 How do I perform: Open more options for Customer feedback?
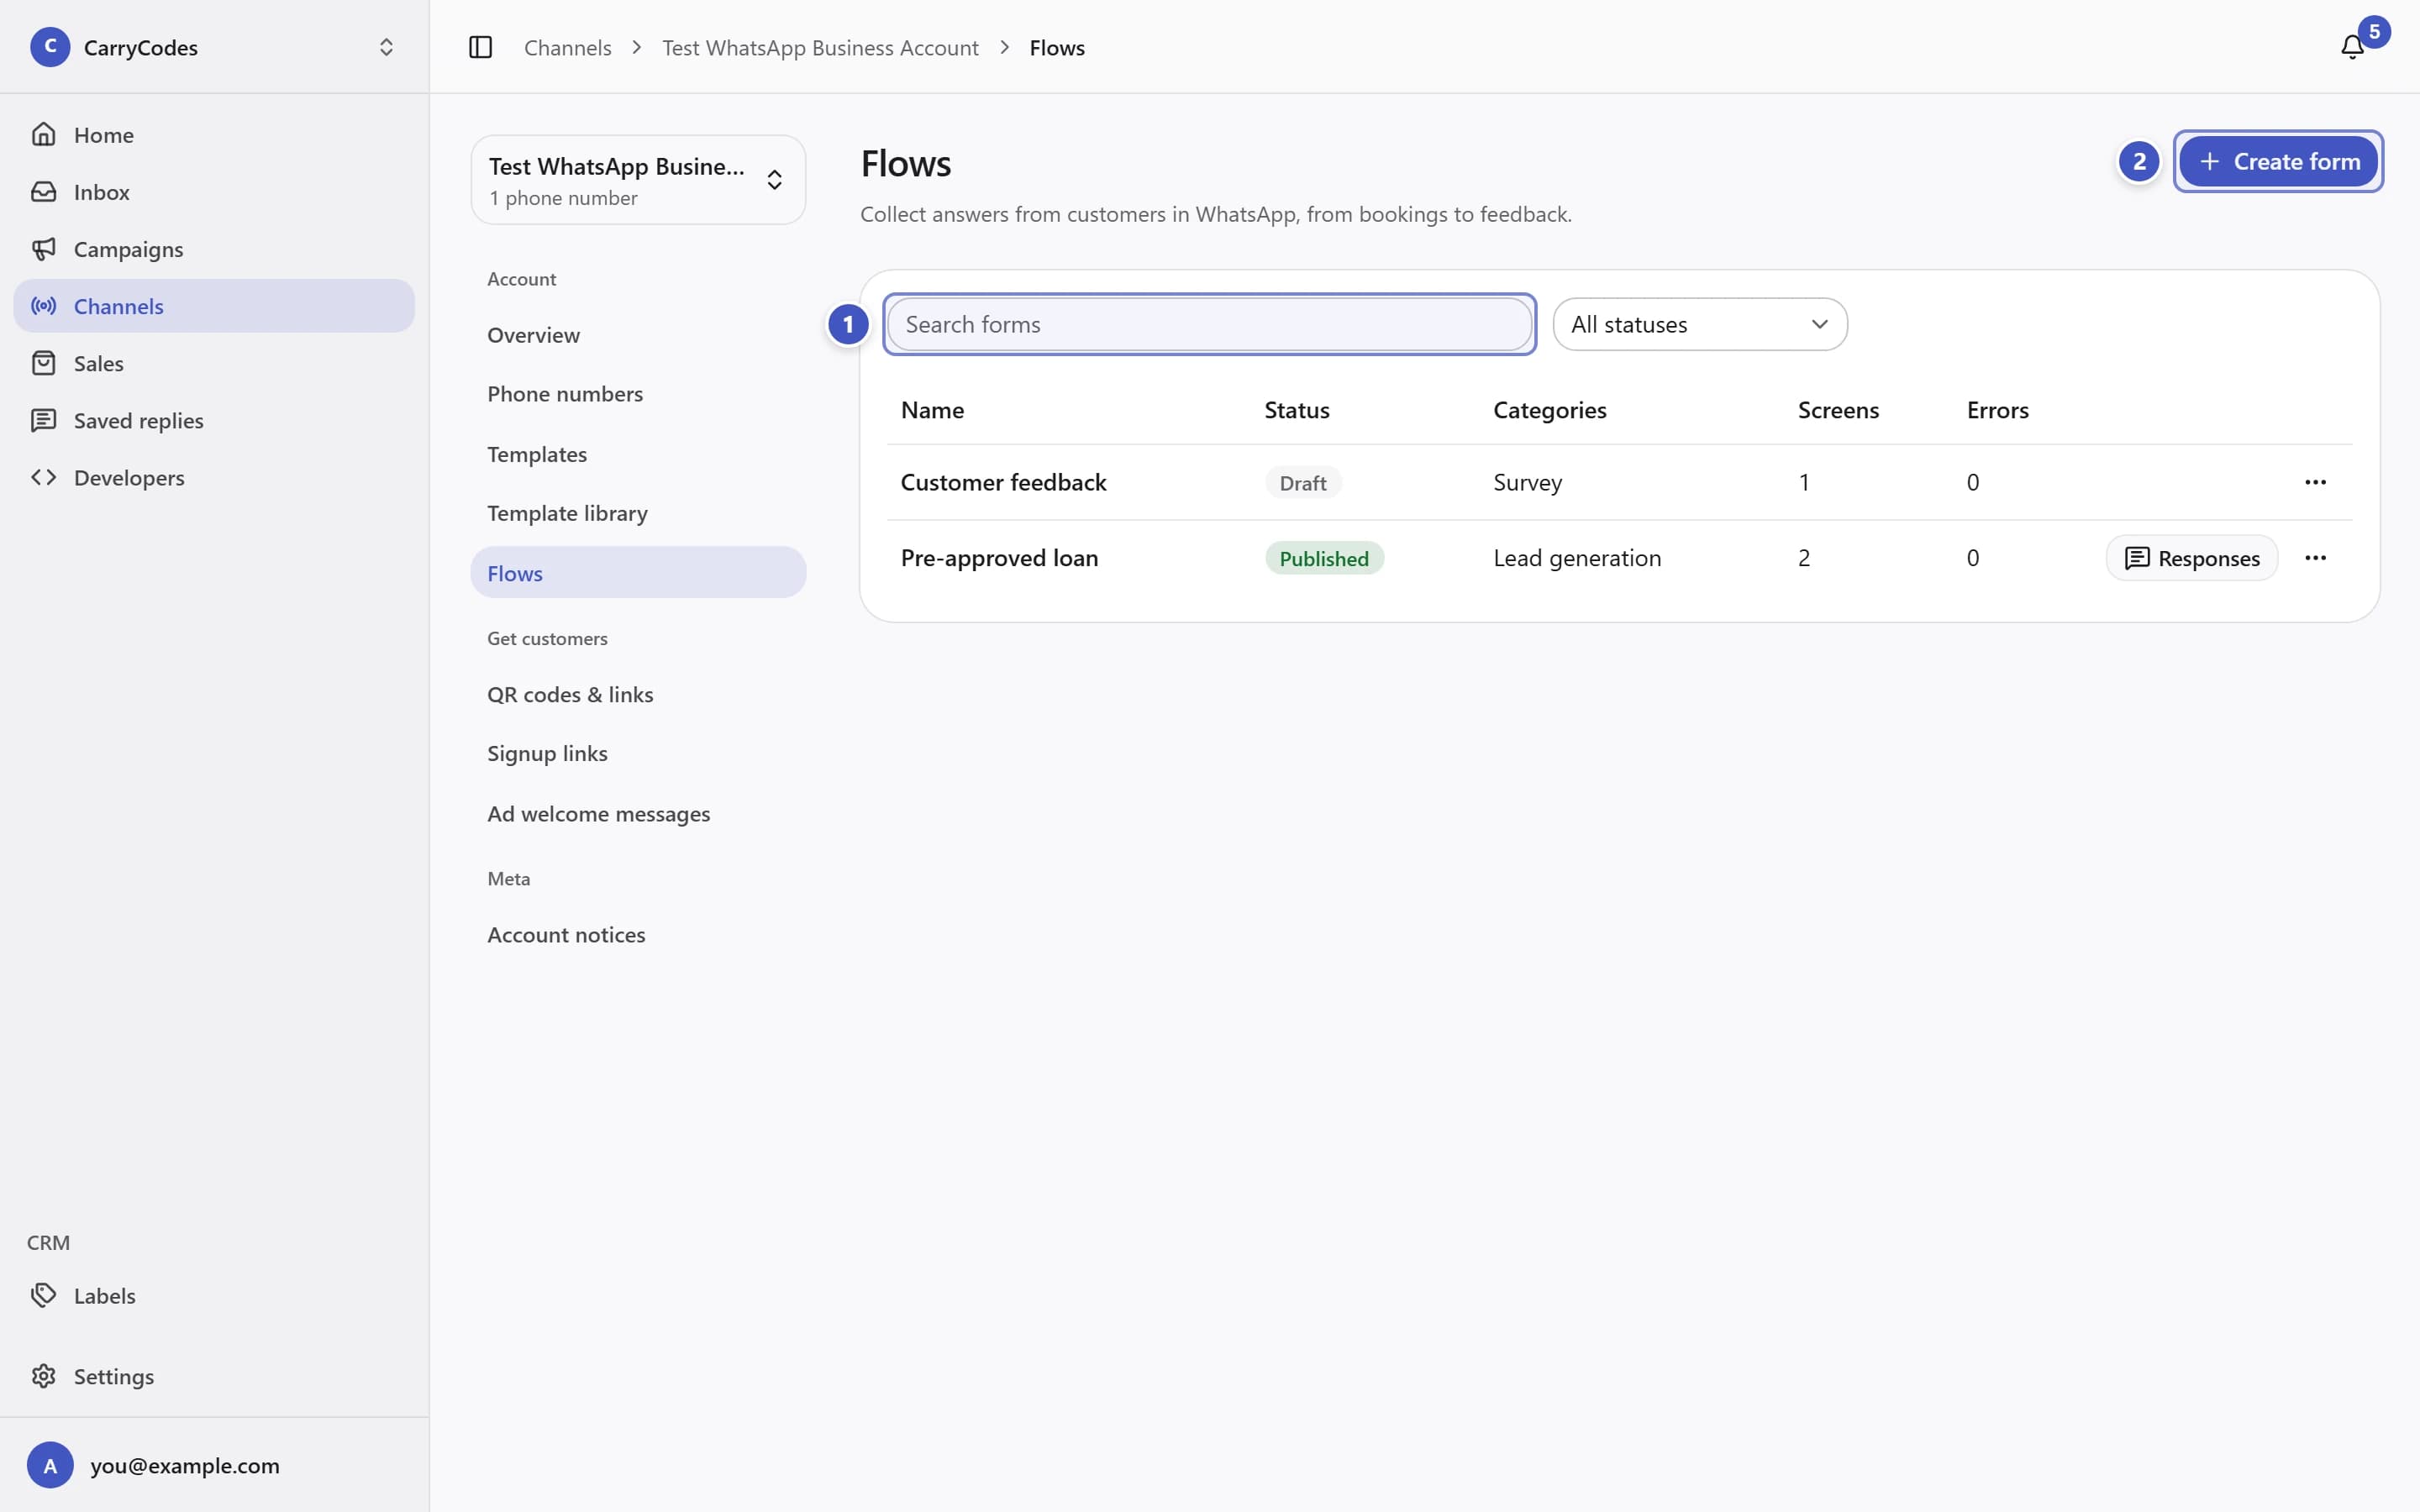click(x=2315, y=482)
